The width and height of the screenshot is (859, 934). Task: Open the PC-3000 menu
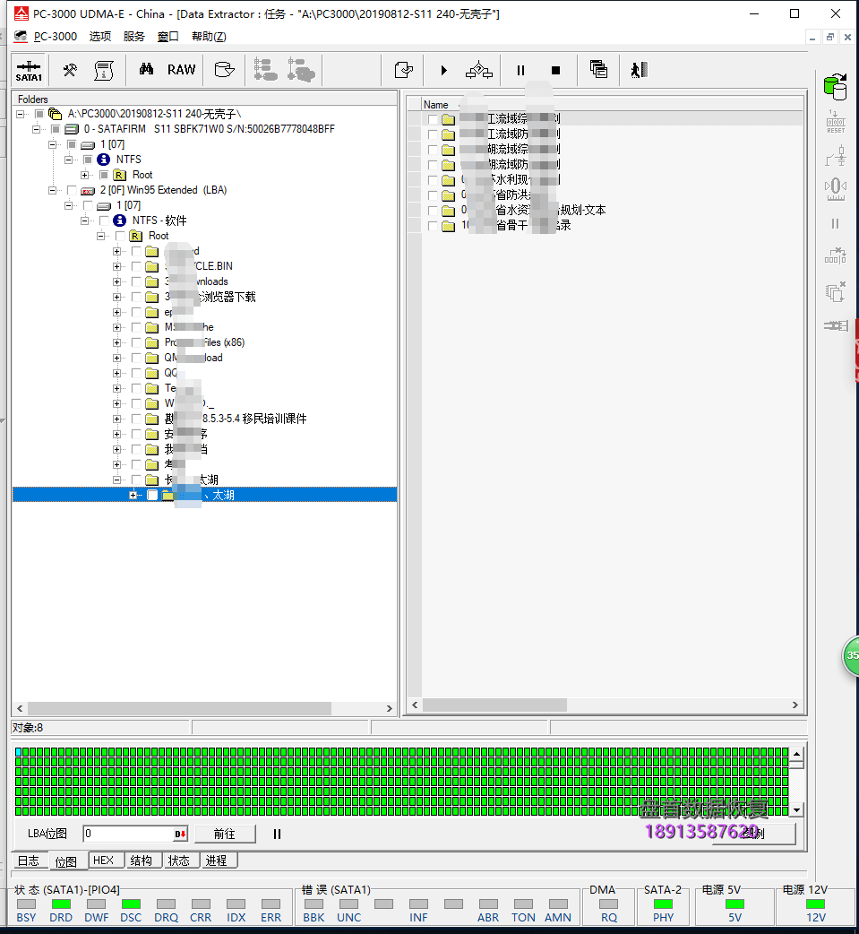56,37
